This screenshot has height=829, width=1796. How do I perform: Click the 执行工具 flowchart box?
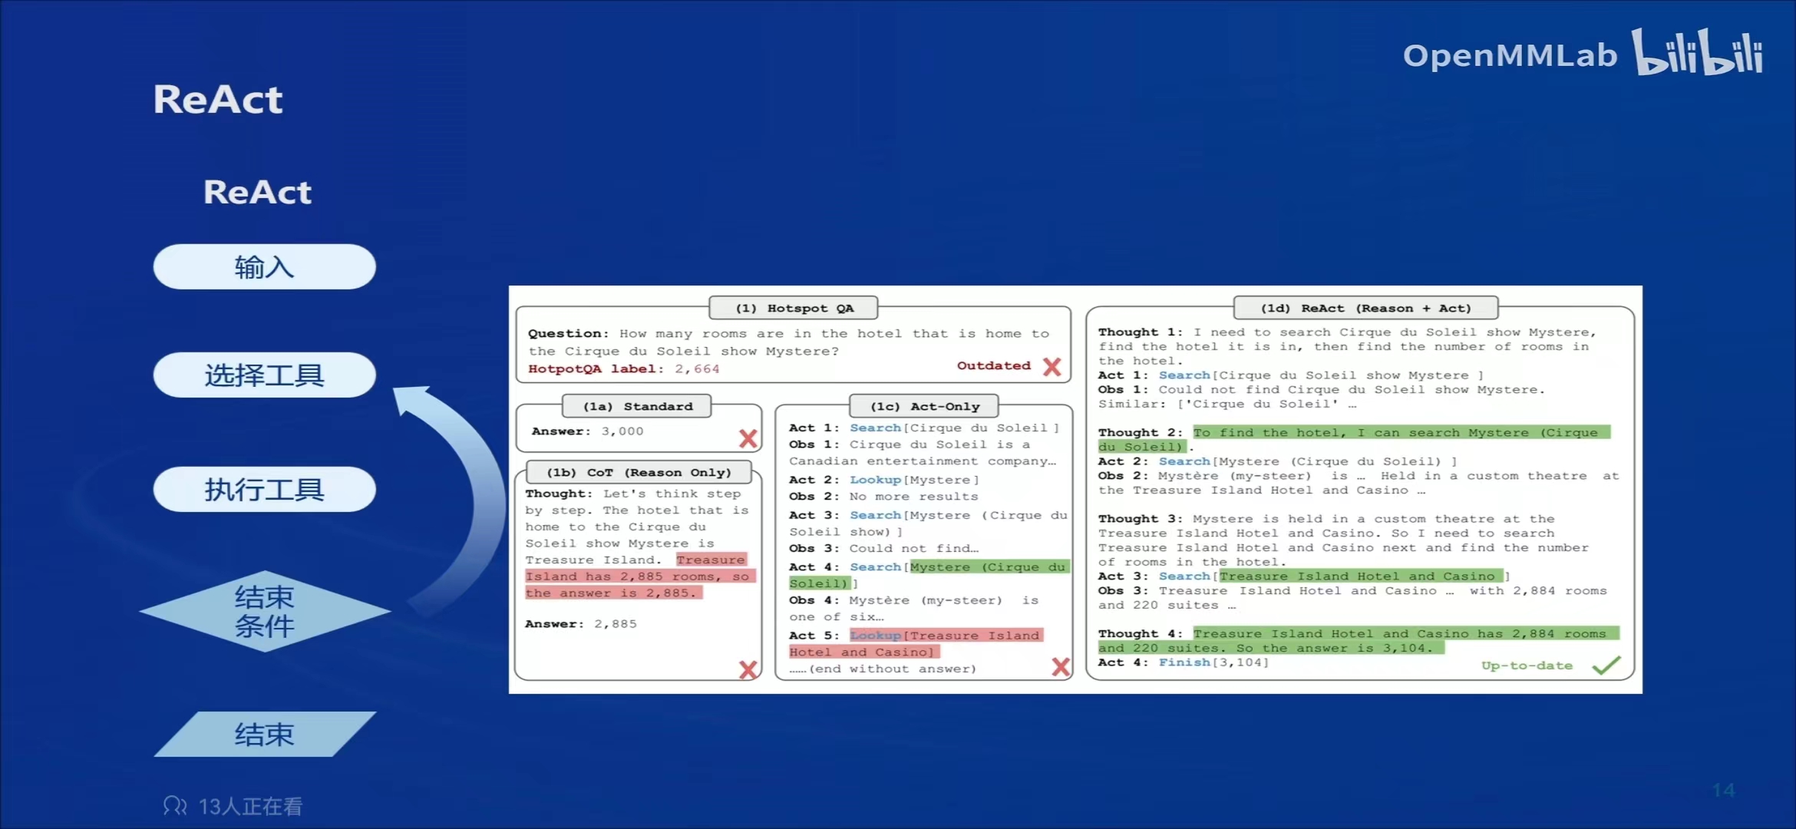(264, 490)
